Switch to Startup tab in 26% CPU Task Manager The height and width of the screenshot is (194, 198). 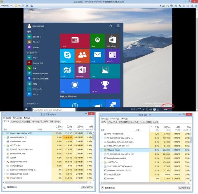[x=36, y=122]
